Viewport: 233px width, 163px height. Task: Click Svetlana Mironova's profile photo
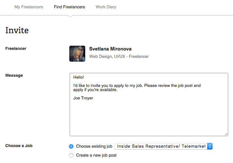tap(77, 54)
